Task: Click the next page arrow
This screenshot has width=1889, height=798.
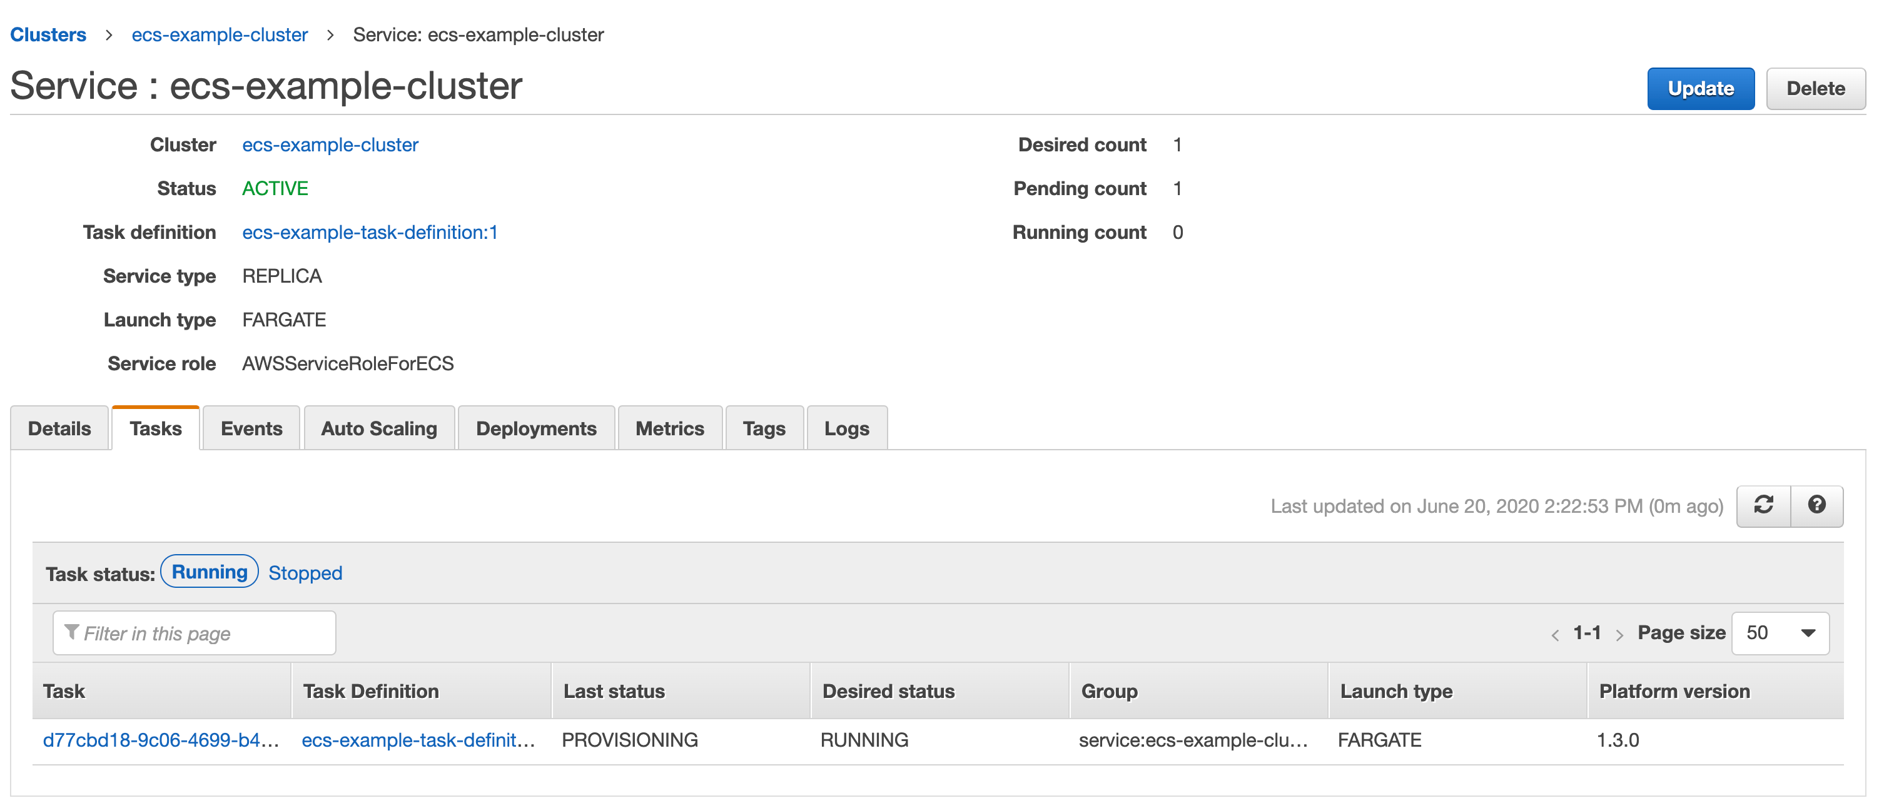Action: pos(1619,635)
